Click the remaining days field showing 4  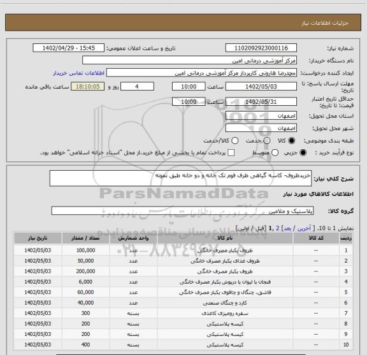tap(137, 87)
